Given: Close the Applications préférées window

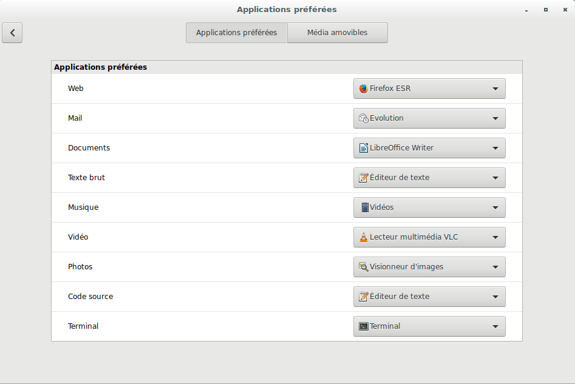Looking at the screenshot, I should pos(564,10).
